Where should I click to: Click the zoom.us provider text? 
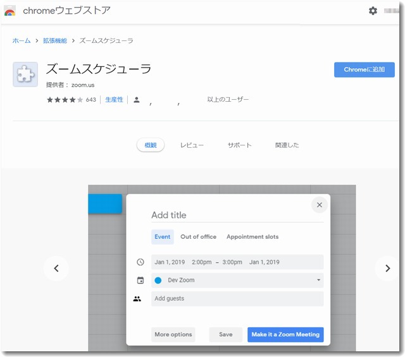click(83, 85)
